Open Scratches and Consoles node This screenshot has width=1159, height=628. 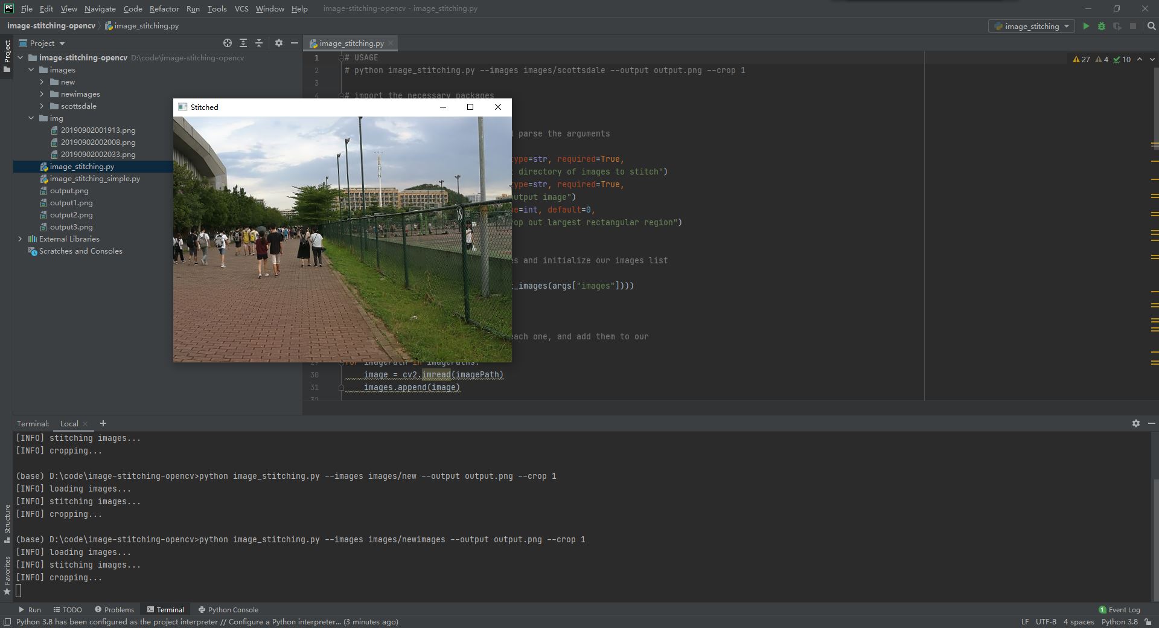click(81, 251)
